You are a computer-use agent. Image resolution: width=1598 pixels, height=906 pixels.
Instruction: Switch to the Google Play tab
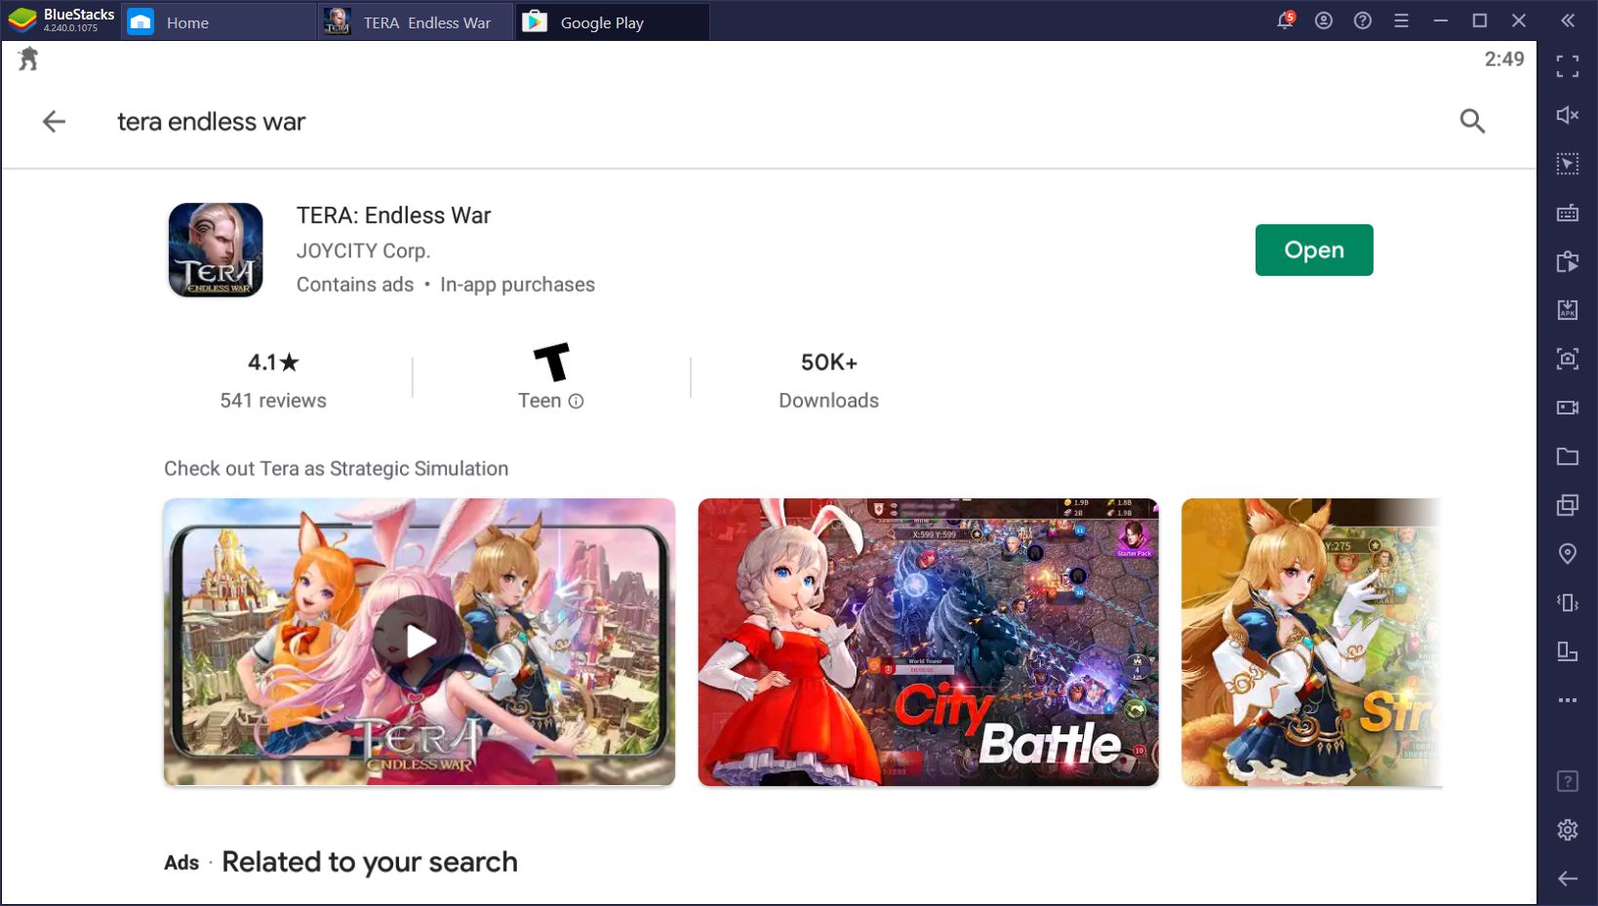coord(614,22)
